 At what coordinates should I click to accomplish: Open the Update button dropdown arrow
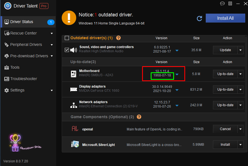coord(240,50)
